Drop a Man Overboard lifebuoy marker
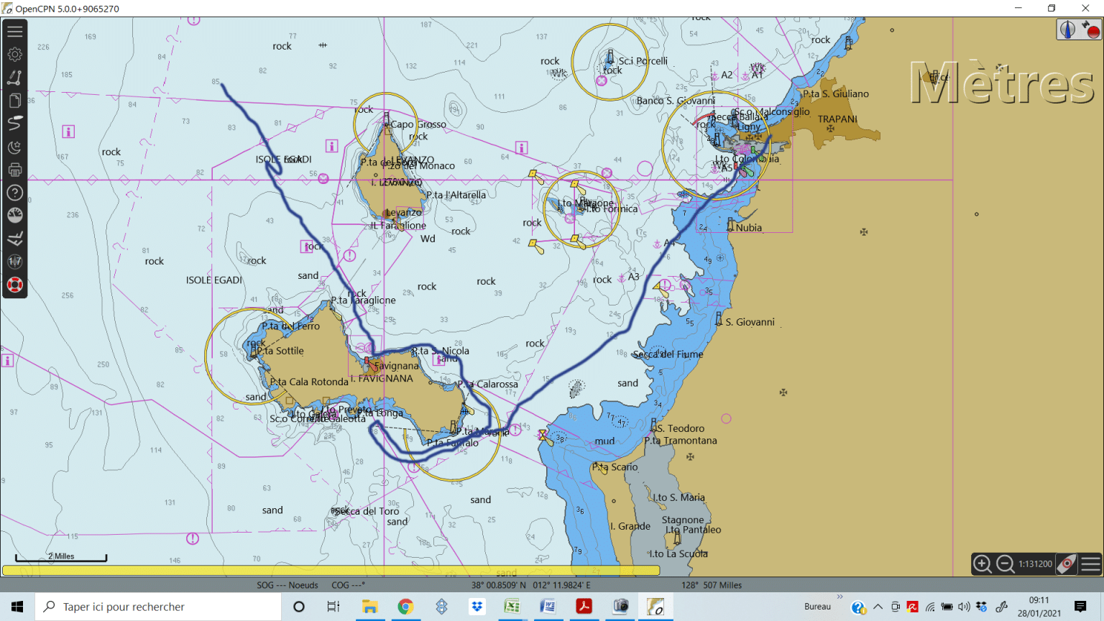Screen dimensions: 1104x621 click(14, 285)
